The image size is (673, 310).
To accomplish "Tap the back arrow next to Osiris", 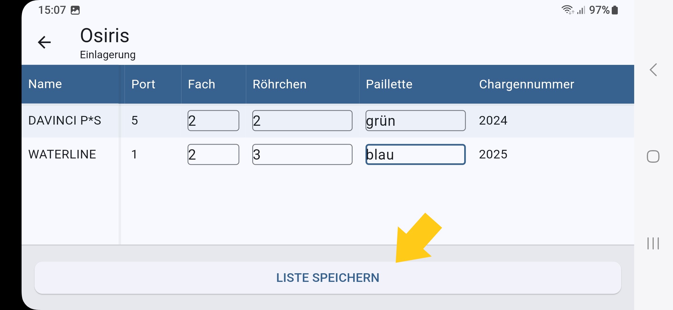I will tap(44, 42).
